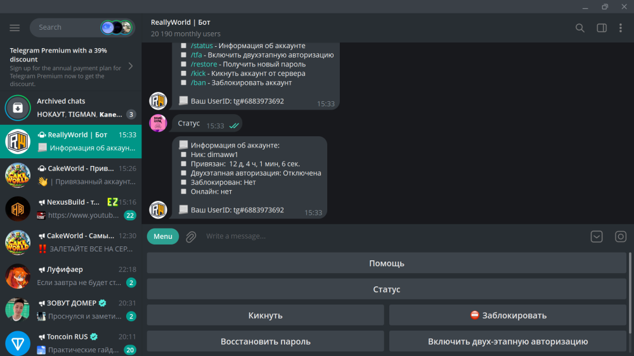Click the bot keyboard scrollbar
634x356 pixels.
click(x=630, y=293)
